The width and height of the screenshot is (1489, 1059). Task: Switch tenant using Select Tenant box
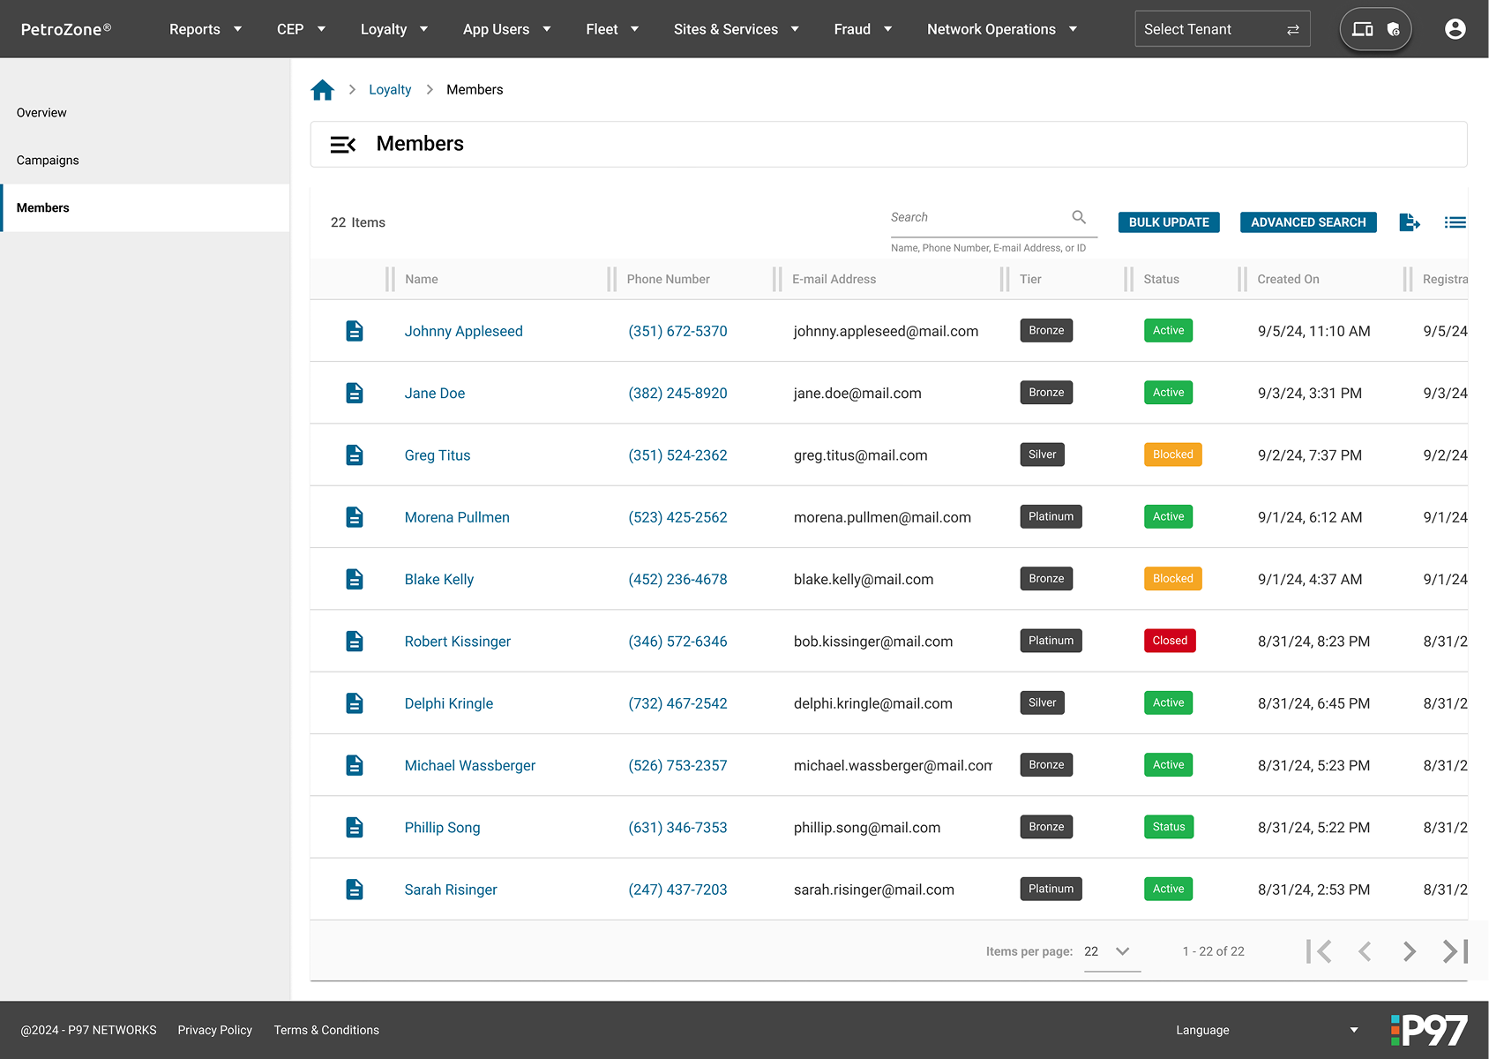(x=1221, y=29)
